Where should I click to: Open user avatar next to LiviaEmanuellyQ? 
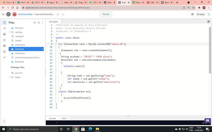[x=14, y=14]
